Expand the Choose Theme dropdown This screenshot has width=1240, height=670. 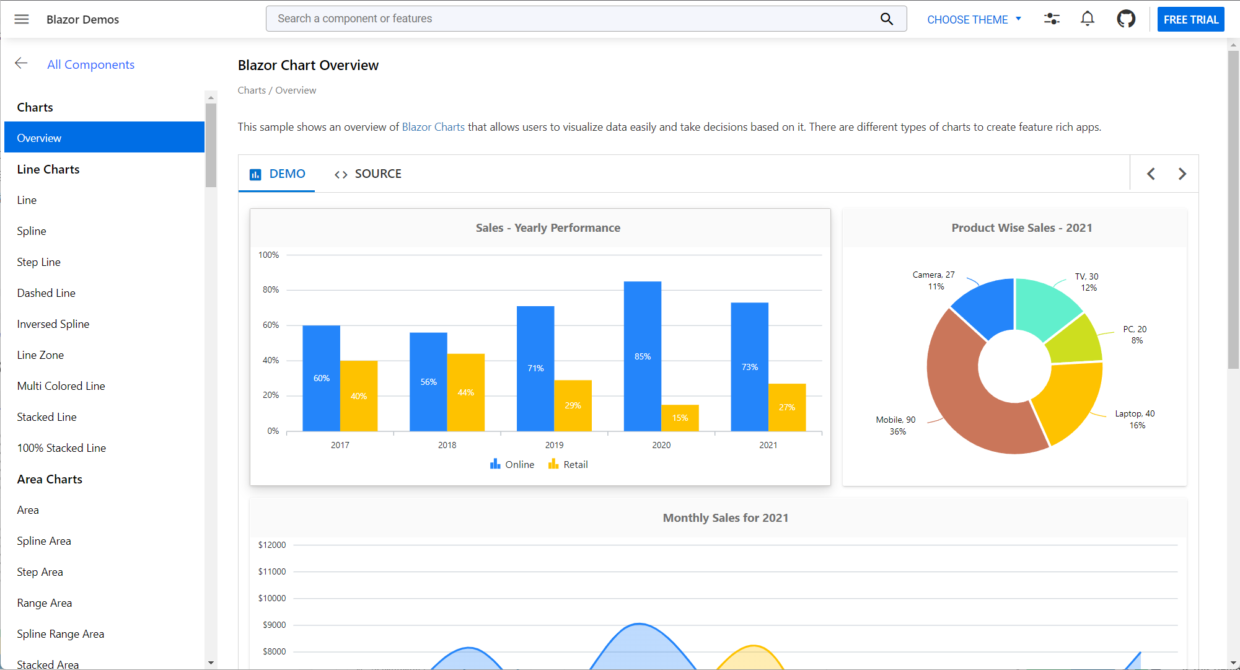pos(974,19)
